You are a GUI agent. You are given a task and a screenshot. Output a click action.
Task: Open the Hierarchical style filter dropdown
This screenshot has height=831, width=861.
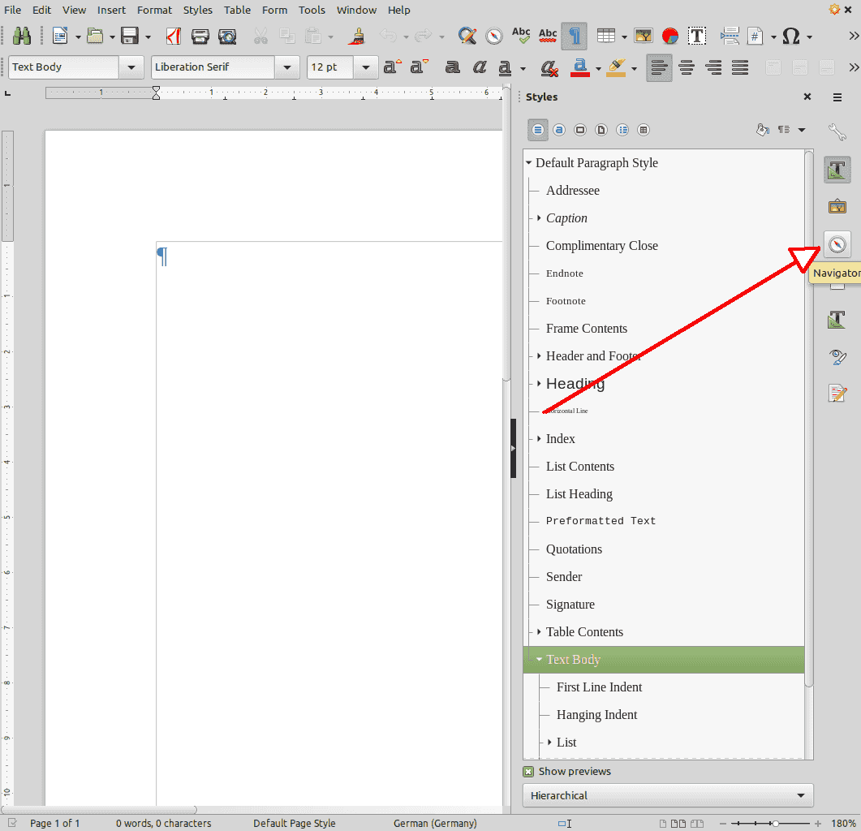[x=668, y=795]
